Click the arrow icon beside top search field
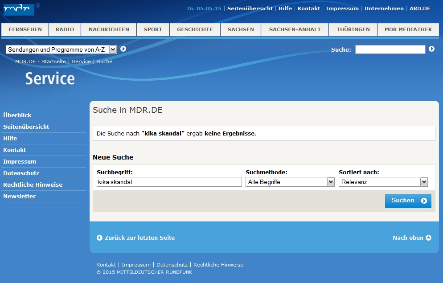Screen dimensions: 443x283 431,49
